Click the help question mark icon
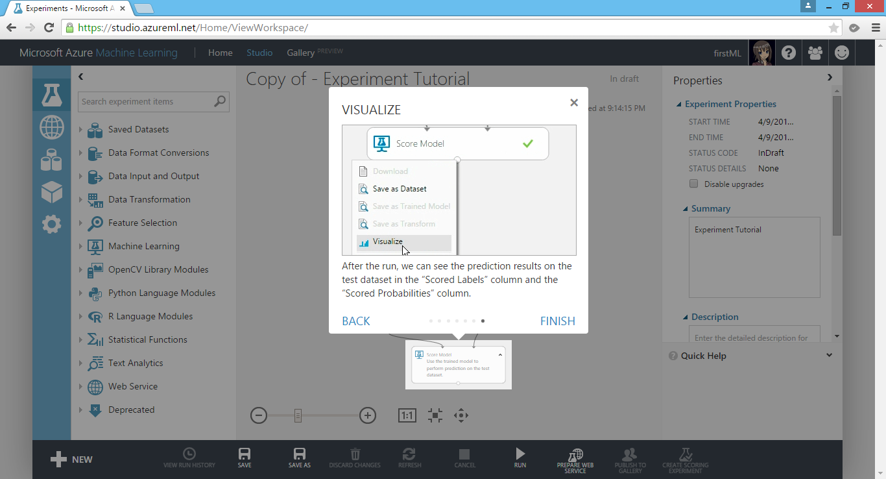 coord(788,53)
